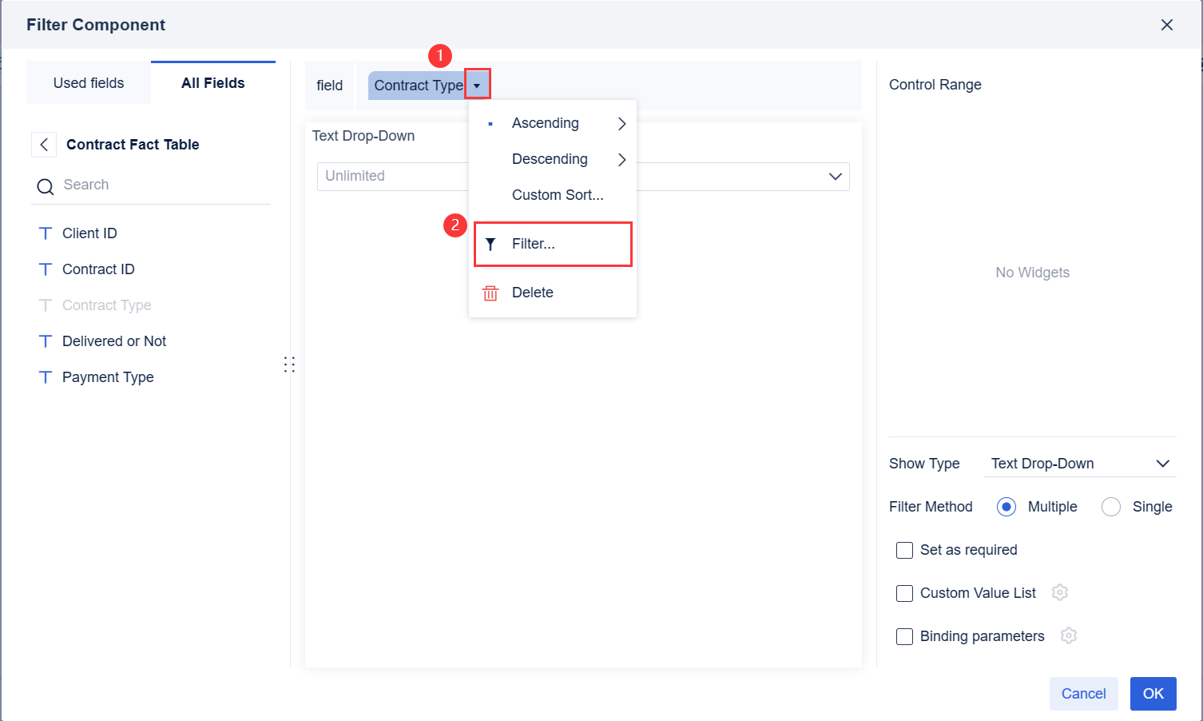Choose Custom Sort from the menu

tap(557, 195)
